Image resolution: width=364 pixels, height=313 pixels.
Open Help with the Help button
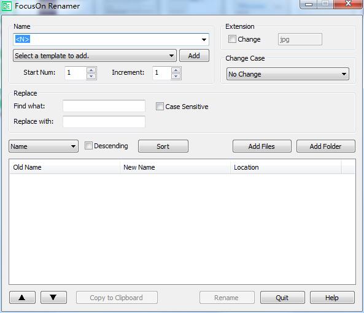(332, 298)
